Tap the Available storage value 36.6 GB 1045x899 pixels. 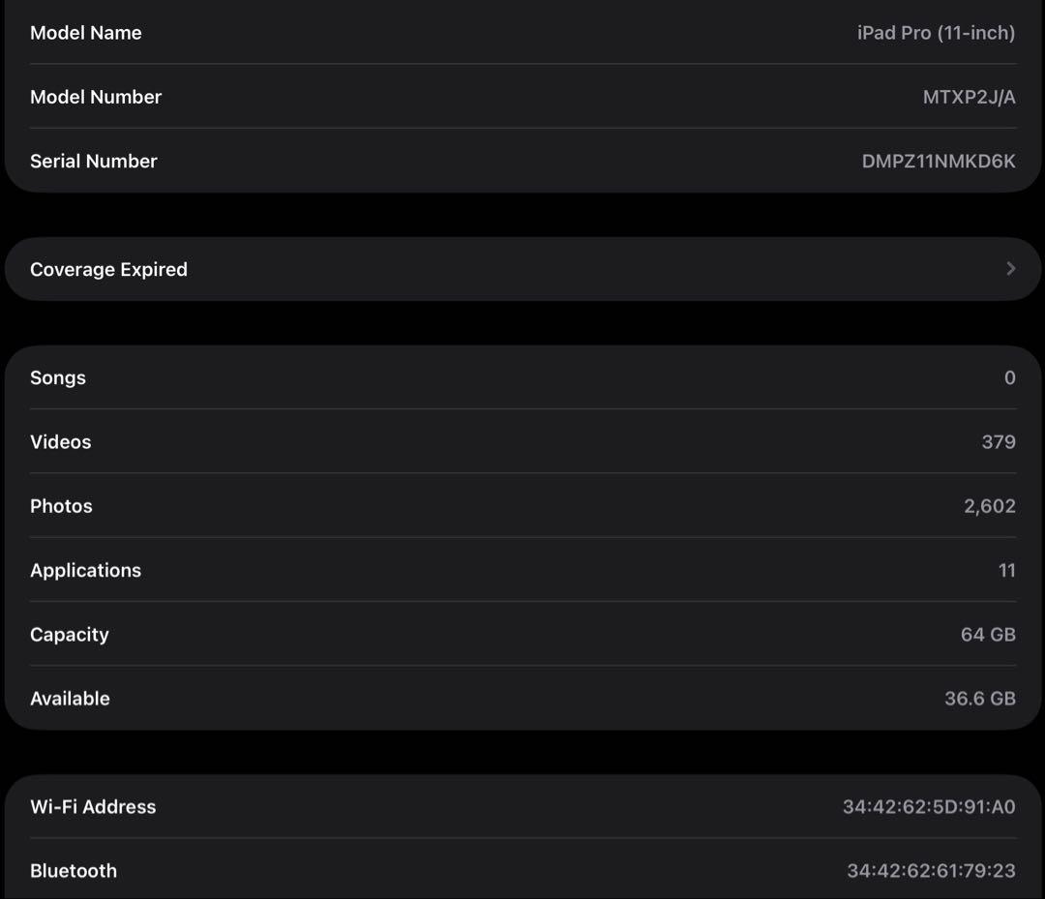click(979, 699)
